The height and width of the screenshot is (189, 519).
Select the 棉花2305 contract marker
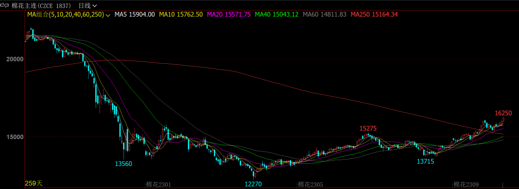[x=311, y=184]
